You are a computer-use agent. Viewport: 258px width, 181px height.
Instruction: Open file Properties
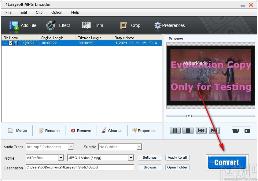point(143,131)
